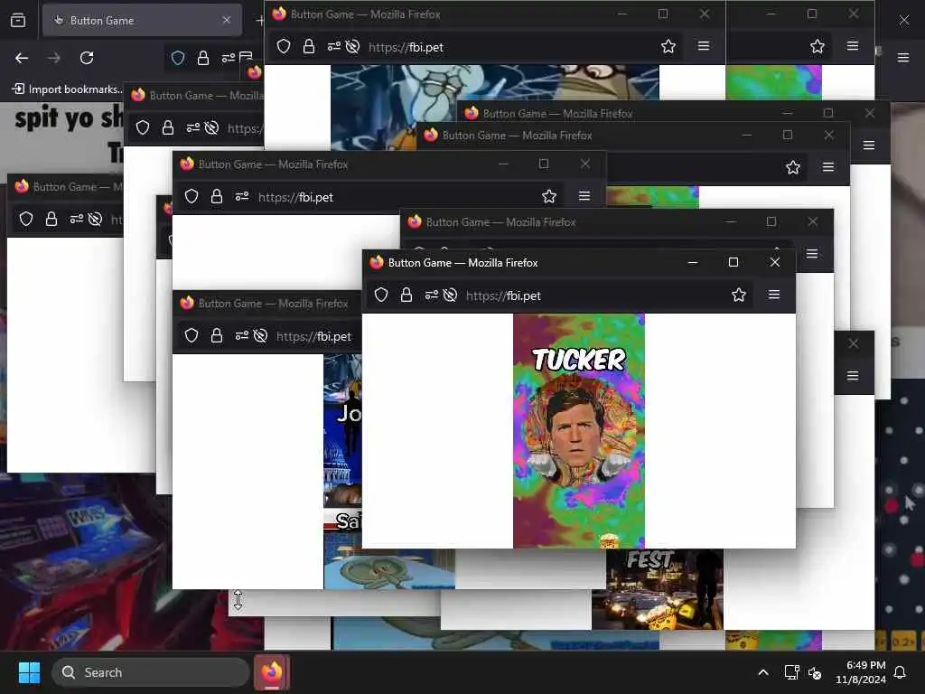Click the fbi.pet address in the Tucker window
The width and height of the screenshot is (925, 694).
(x=503, y=295)
